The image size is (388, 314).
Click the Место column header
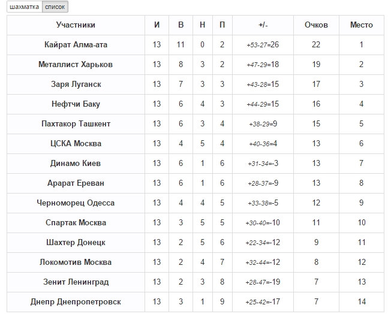coord(361,25)
